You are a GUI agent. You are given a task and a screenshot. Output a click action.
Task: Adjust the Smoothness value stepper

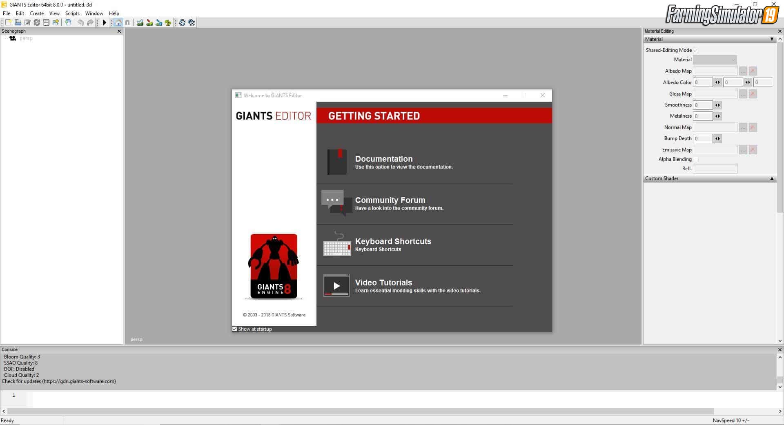click(x=717, y=105)
